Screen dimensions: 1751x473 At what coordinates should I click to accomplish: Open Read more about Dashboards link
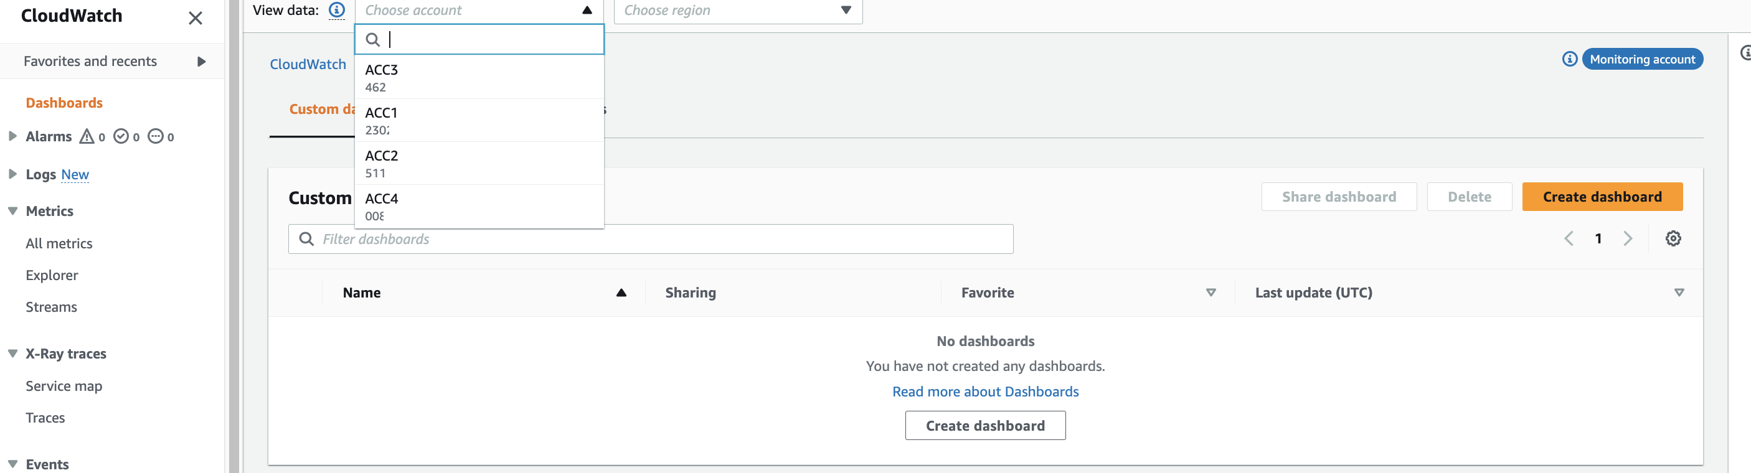pyautogui.click(x=985, y=392)
